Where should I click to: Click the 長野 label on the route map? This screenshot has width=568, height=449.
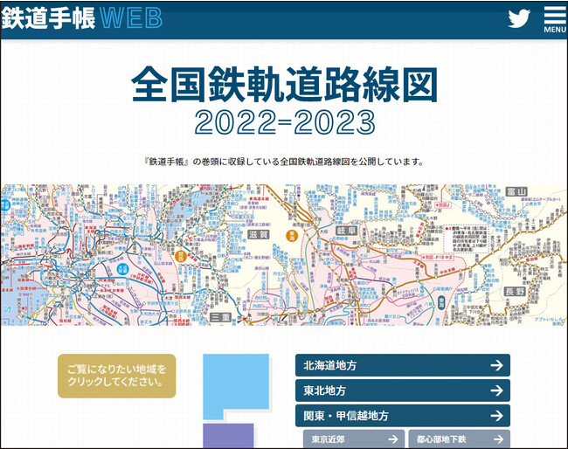(515, 291)
